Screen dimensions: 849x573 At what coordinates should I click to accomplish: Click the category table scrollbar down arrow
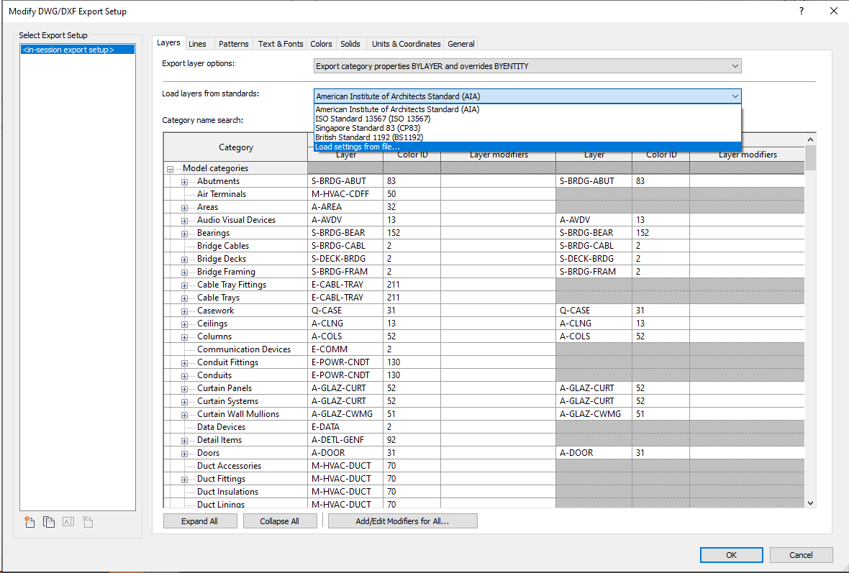[809, 503]
